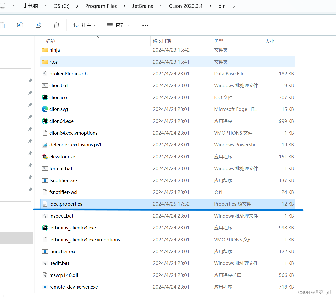The image size is (336, 297).
Task: Open the View (查看) dropdown
Action: [x=118, y=25]
